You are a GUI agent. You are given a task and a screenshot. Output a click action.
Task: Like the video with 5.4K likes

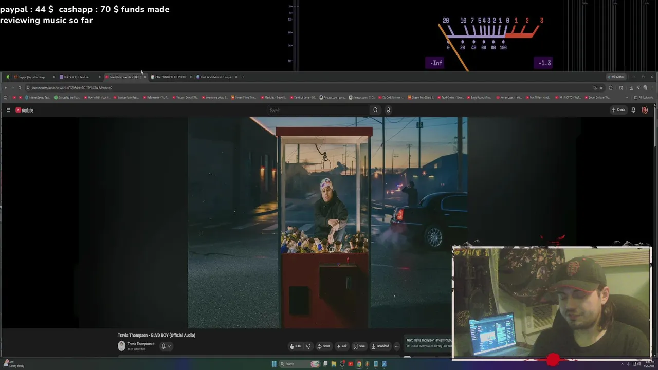point(297,346)
